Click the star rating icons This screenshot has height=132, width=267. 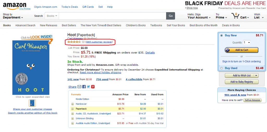coord(74,42)
